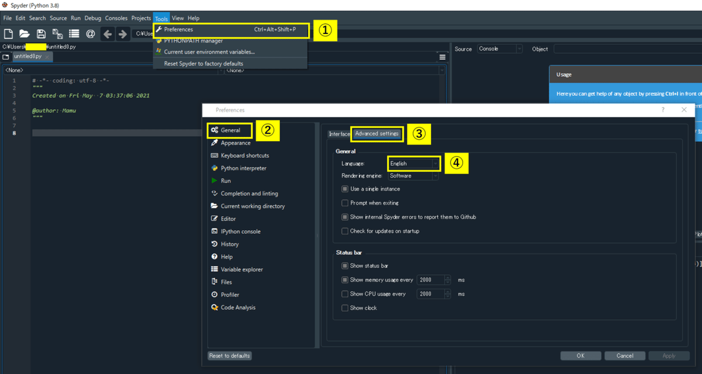Close the untitled0.py tab
This screenshot has width=702, height=374.
click(47, 57)
